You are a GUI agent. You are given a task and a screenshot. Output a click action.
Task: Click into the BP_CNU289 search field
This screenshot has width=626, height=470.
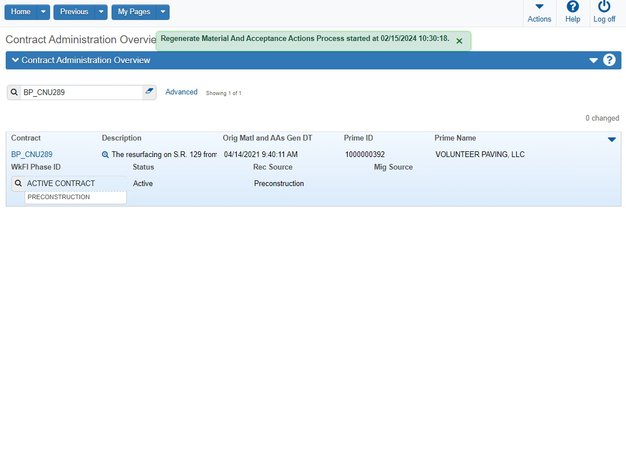point(81,92)
